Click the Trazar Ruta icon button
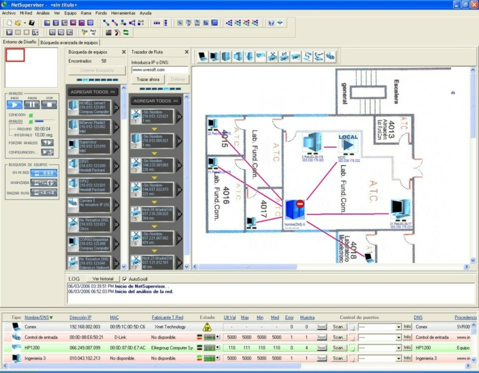Screen dimensions: 479x373 pyautogui.click(x=44, y=193)
